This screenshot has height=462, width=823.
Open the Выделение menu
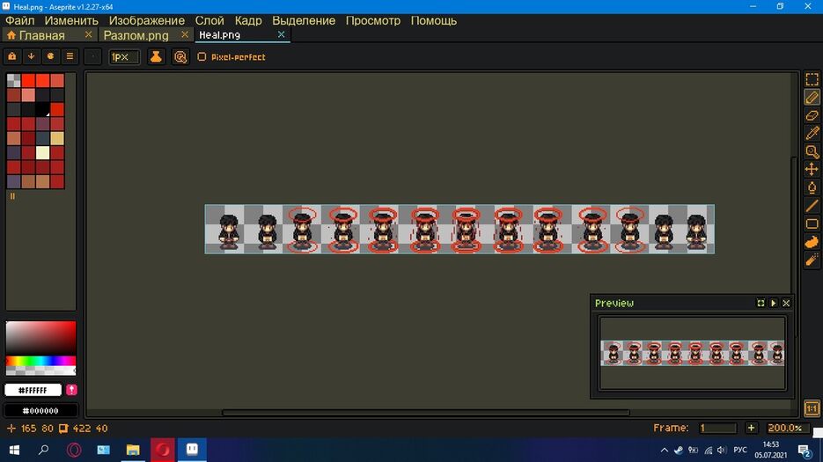coord(304,20)
